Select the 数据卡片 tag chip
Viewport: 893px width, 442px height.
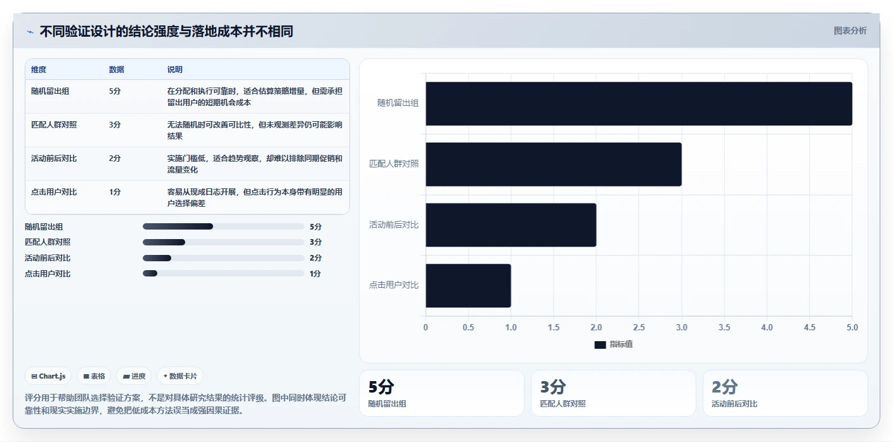point(180,376)
